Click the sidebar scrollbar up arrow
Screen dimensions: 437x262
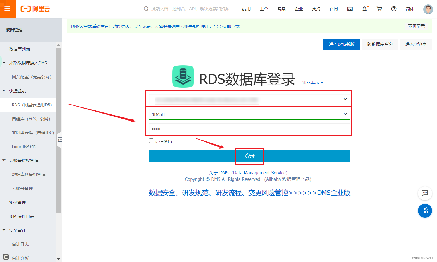(x=58, y=45)
